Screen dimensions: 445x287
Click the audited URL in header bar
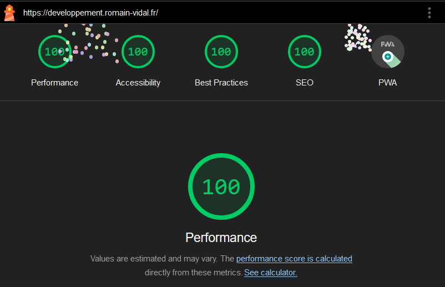[x=90, y=13]
